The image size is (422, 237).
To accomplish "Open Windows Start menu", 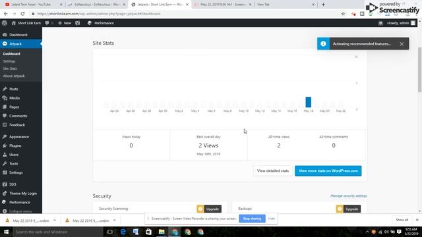I will coord(6,232).
